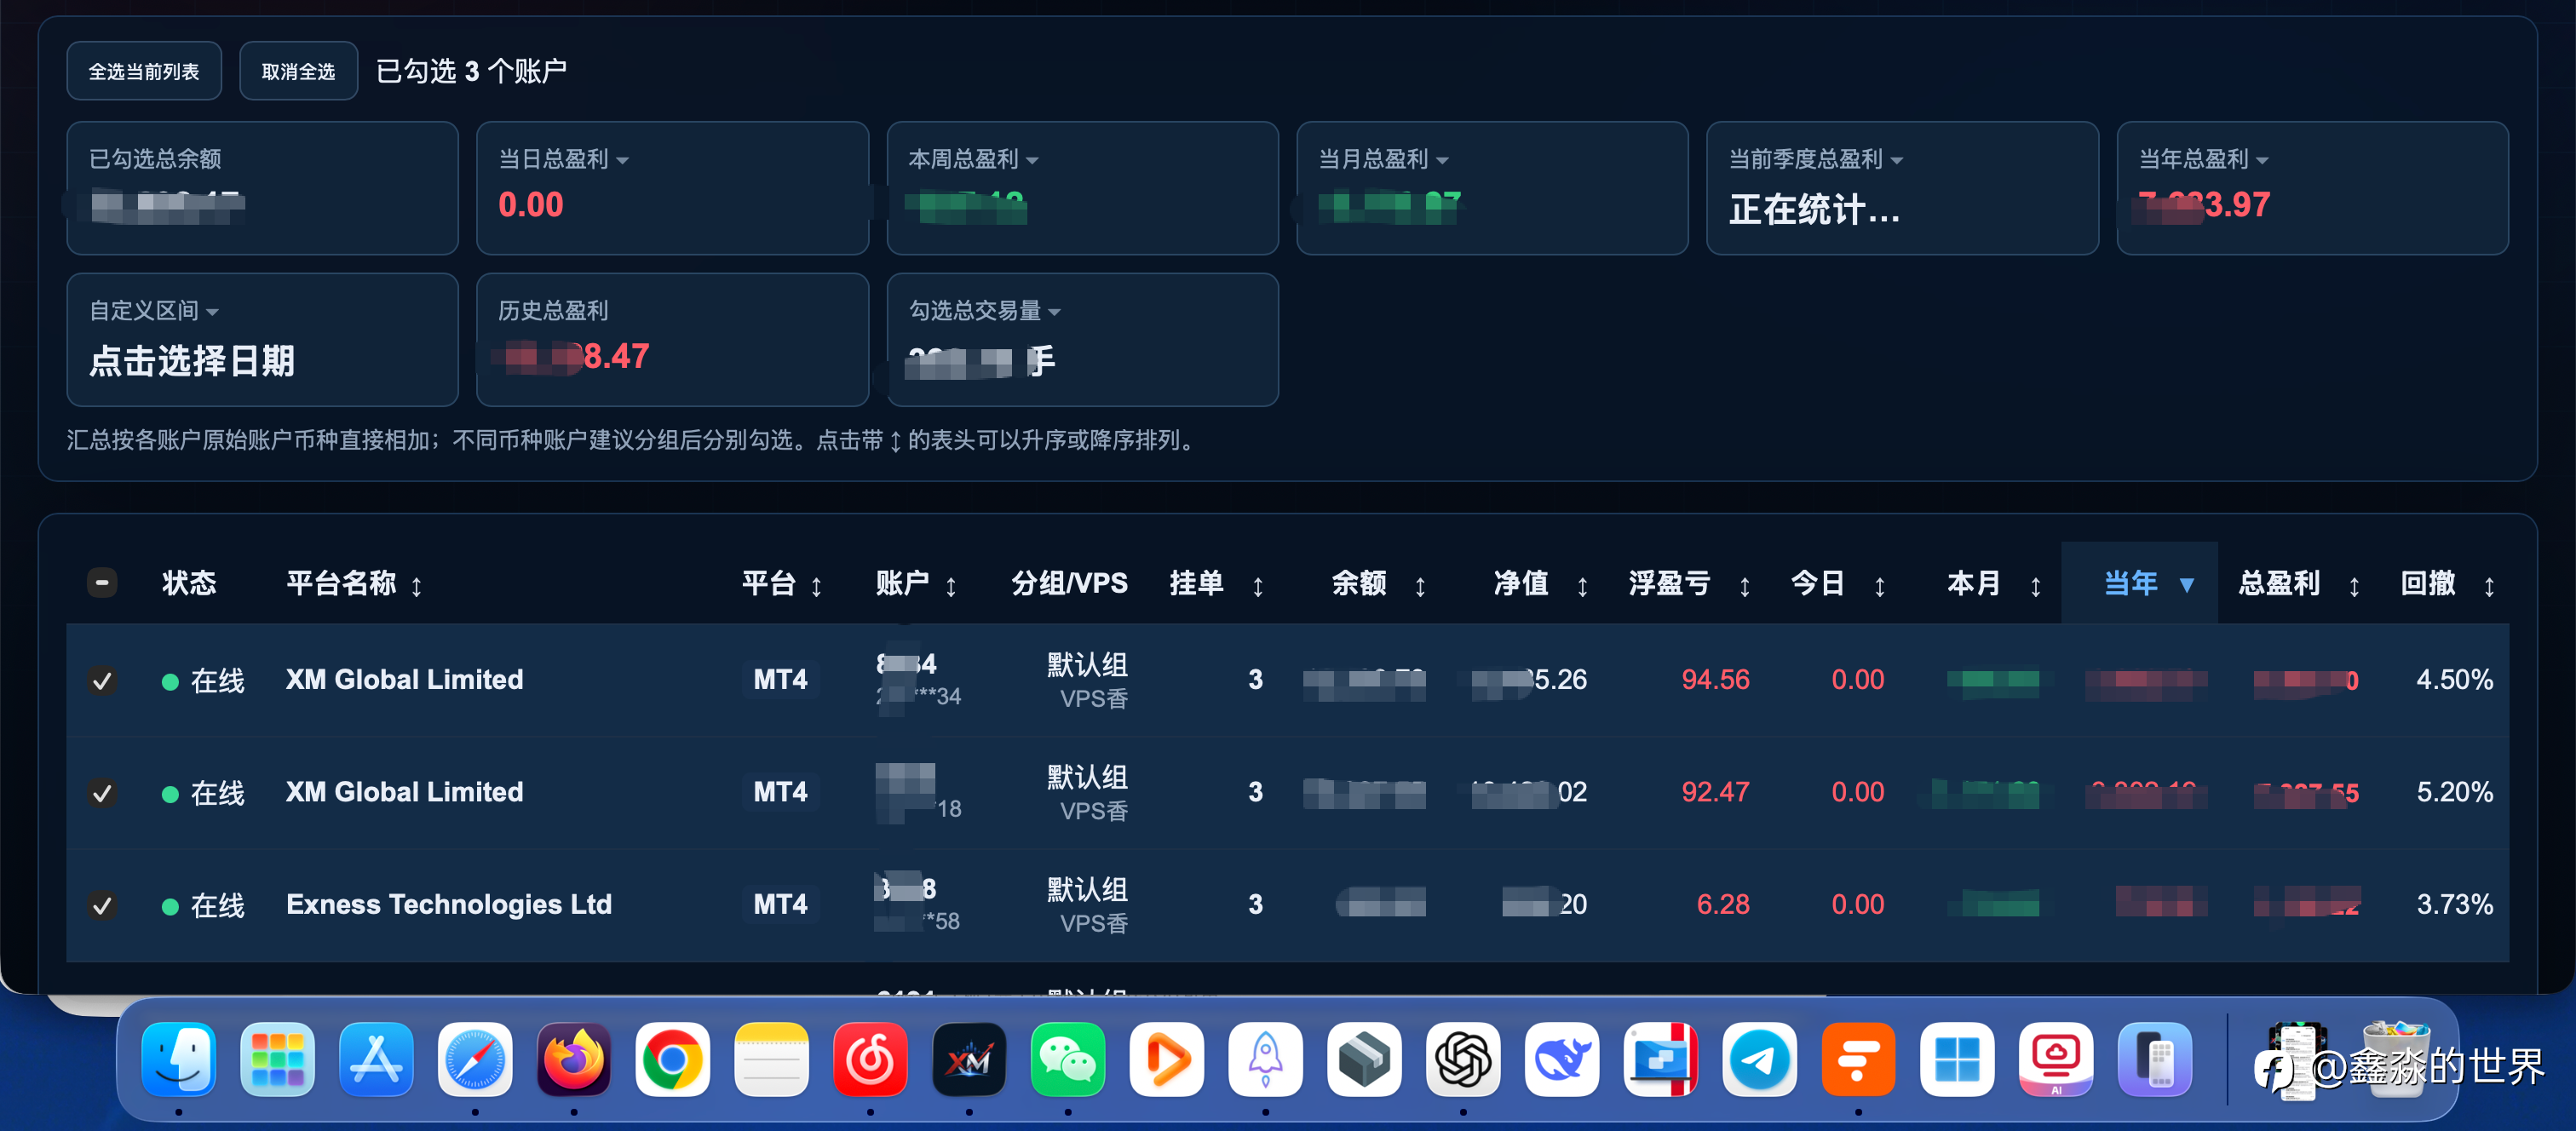Launch ChatGPT from the dock
This screenshot has height=1131, width=2576.
(x=1463, y=1059)
